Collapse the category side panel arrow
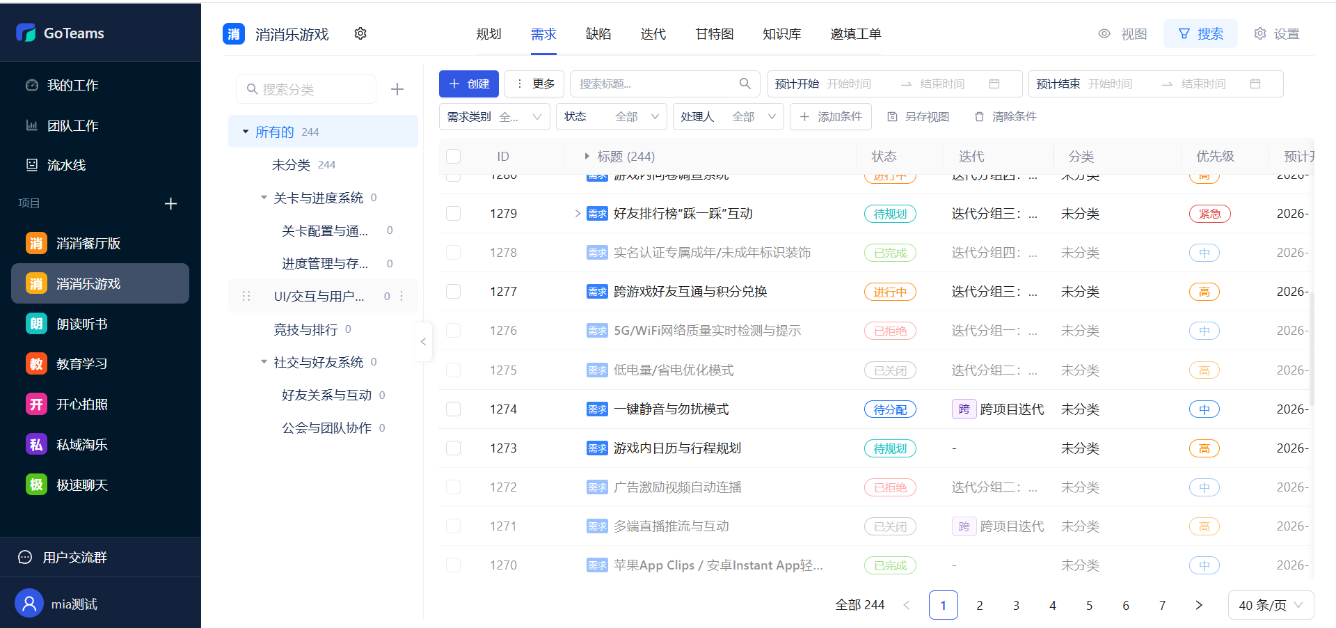This screenshot has height=628, width=1336. [x=423, y=342]
